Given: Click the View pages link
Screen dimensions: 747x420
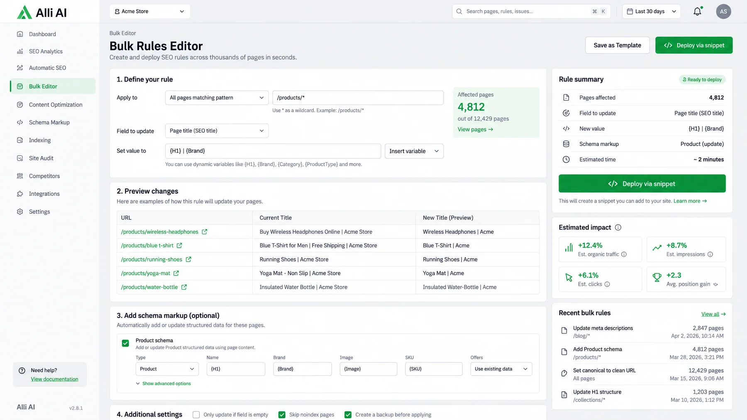Looking at the screenshot, I should tap(475, 129).
